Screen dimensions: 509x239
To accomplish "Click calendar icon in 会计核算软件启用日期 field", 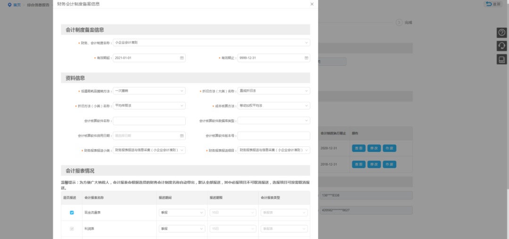I will click(x=181, y=135).
